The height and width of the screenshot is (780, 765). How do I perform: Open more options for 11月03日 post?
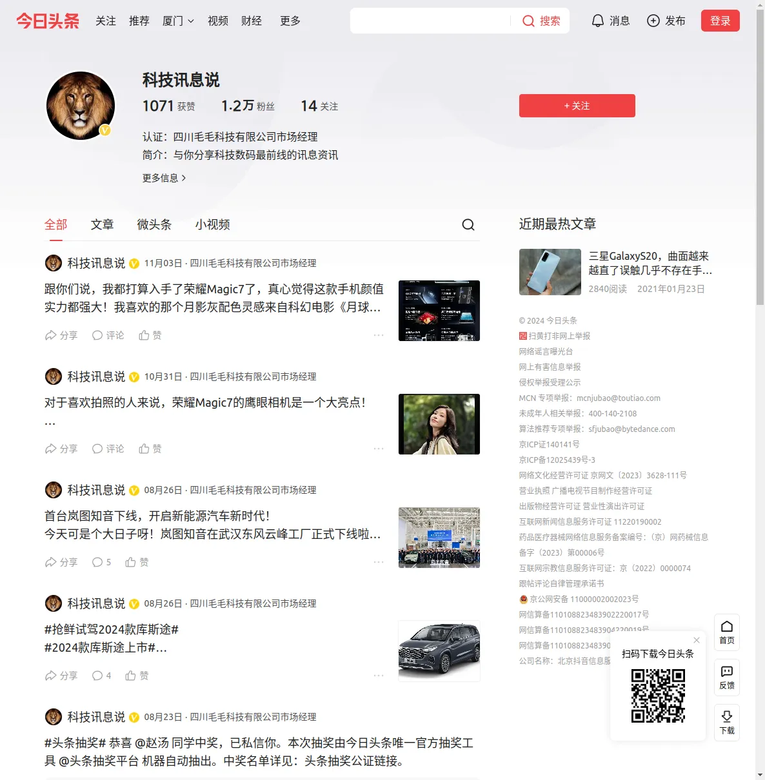click(x=379, y=335)
